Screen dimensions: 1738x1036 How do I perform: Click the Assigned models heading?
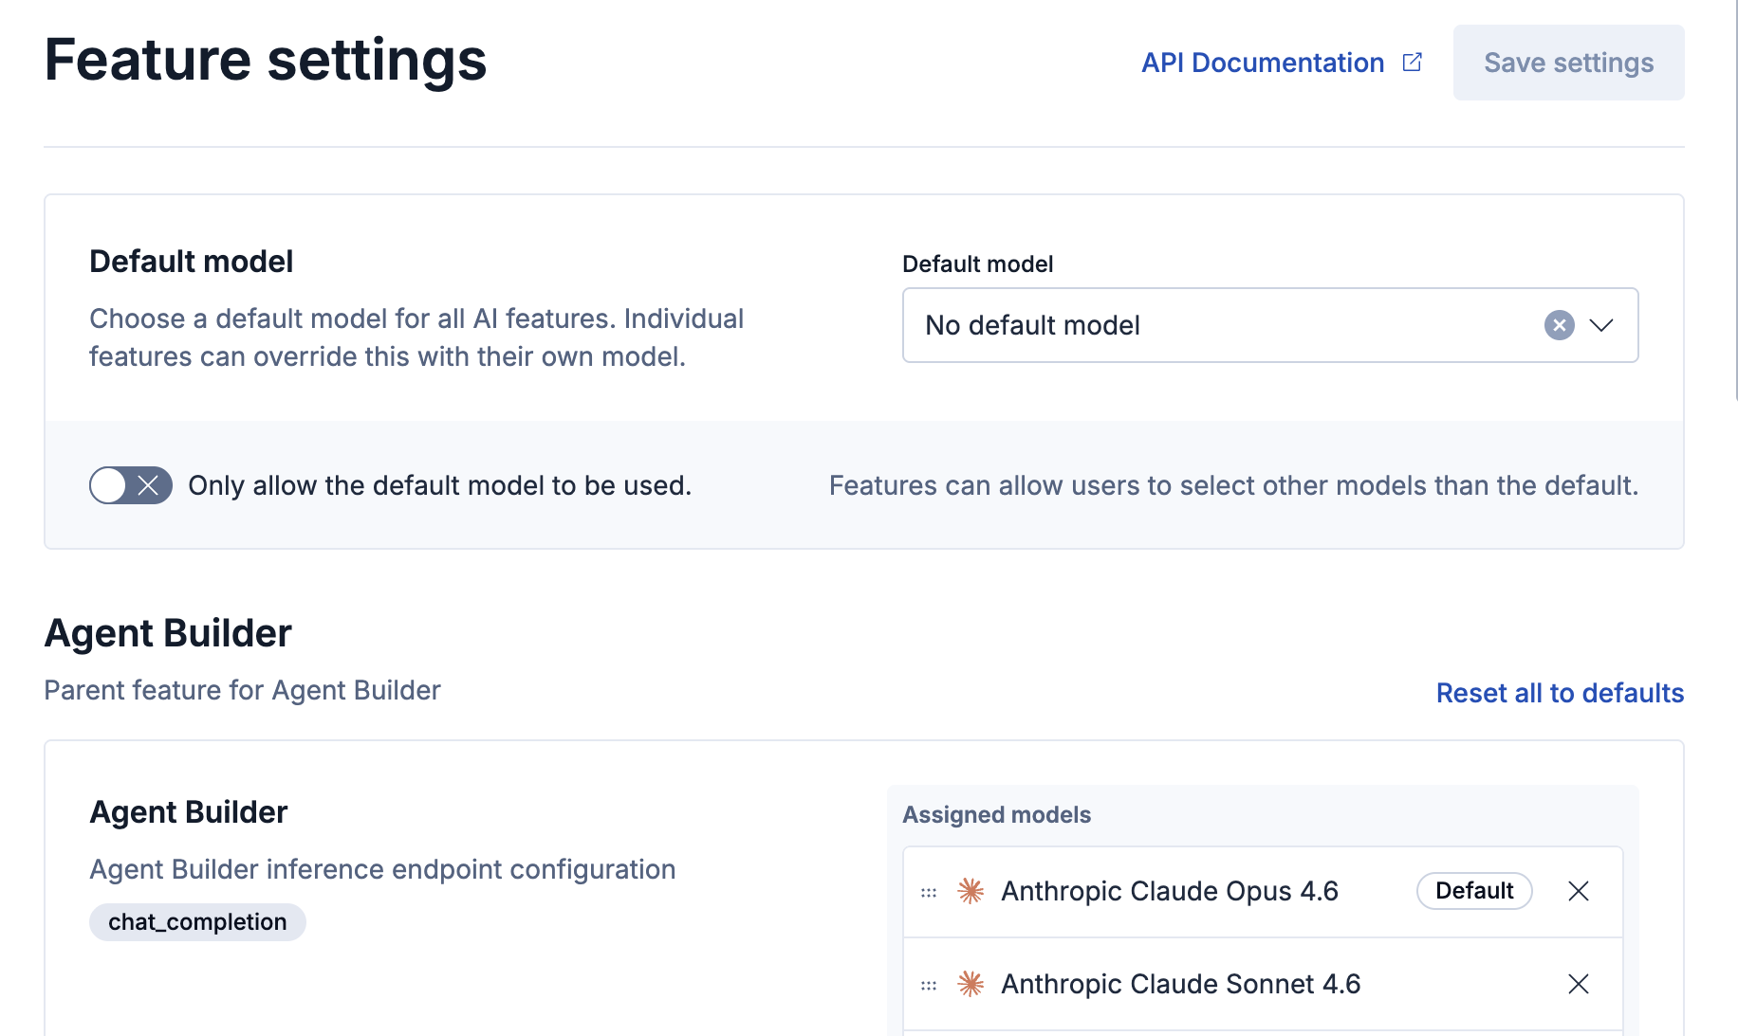tap(996, 815)
